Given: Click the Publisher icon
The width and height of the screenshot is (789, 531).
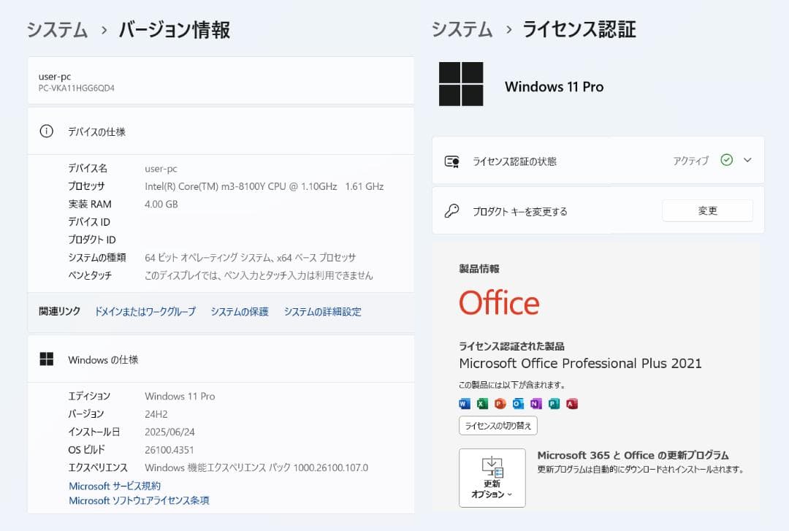Looking at the screenshot, I should pos(554,403).
